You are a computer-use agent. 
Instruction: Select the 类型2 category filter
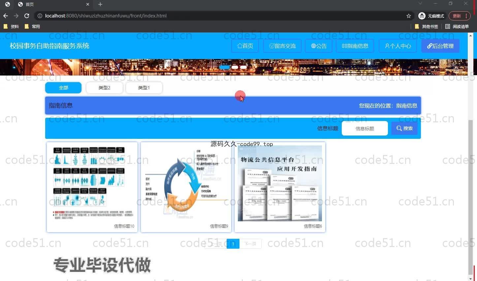pyautogui.click(x=104, y=88)
